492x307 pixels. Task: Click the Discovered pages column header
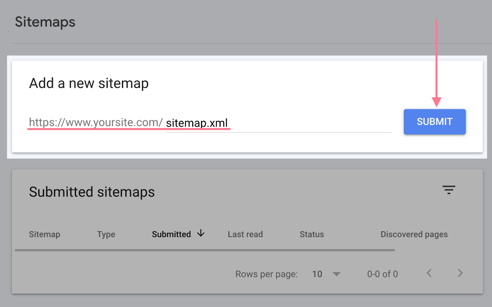(414, 234)
